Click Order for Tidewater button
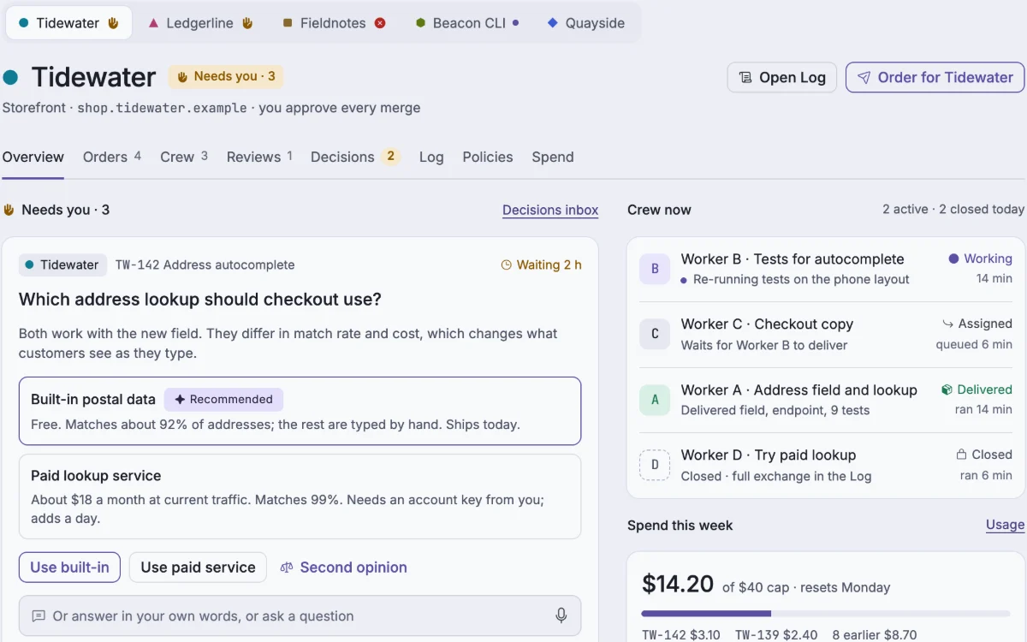1027x642 pixels. pyautogui.click(x=935, y=77)
